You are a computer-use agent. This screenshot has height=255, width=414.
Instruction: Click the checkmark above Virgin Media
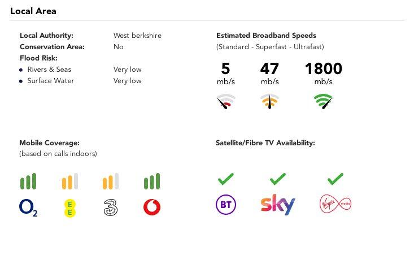[335, 179]
